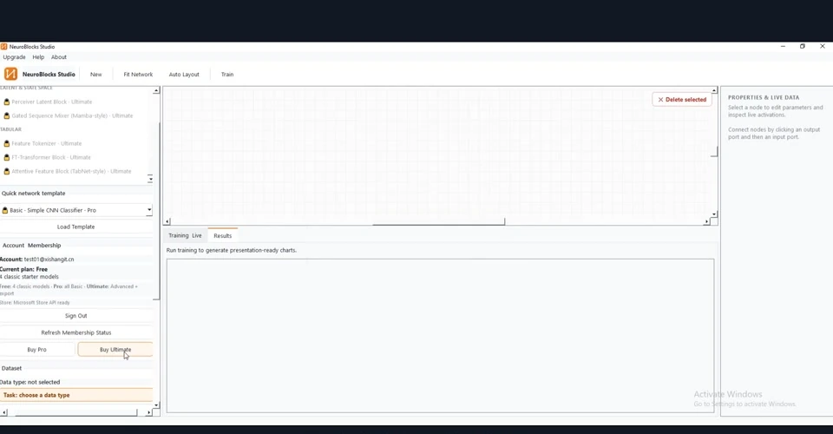Click the Buy Pro button
Viewport: 833px width, 434px height.
(x=37, y=350)
